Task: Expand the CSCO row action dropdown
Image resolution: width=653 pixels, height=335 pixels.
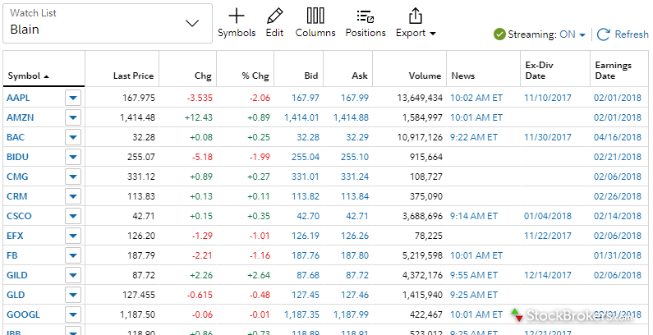Action: (73, 217)
